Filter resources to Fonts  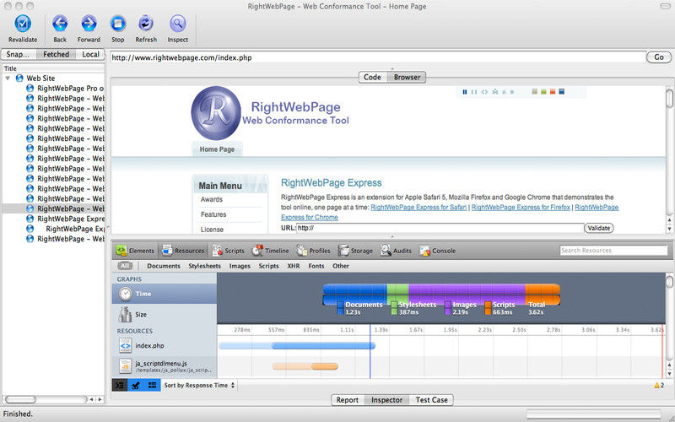pyautogui.click(x=316, y=266)
